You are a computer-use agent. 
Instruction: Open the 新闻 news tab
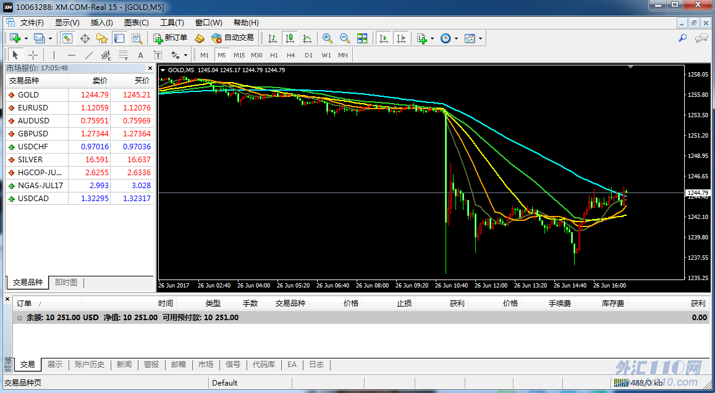[x=124, y=364]
